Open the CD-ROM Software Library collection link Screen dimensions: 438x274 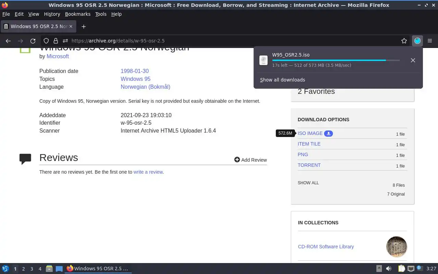coord(326,247)
